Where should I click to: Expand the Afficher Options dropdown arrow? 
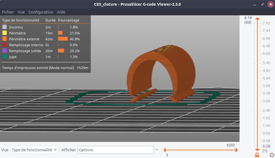[157, 150]
